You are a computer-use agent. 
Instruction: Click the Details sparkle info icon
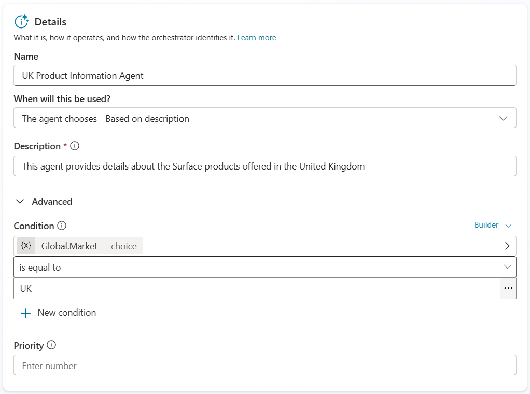click(21, 21)
